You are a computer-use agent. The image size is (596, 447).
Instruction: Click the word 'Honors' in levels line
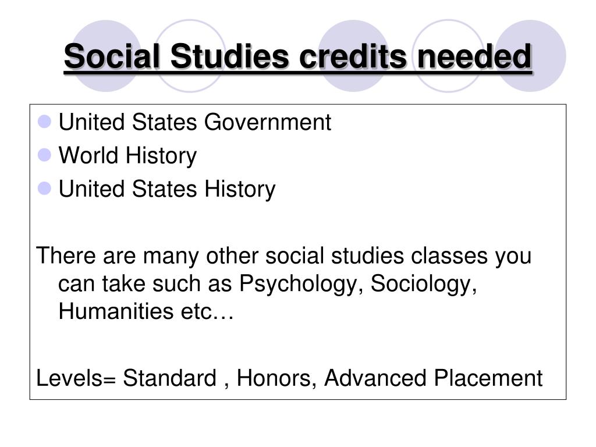(274, 378)
